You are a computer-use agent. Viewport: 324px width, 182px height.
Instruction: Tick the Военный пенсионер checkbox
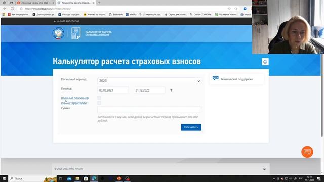point(99,98)
